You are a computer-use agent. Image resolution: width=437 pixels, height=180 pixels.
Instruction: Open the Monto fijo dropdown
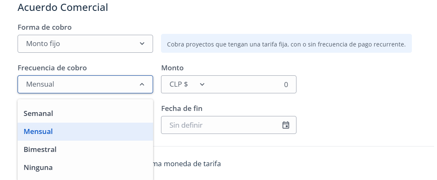coord(85,44)
